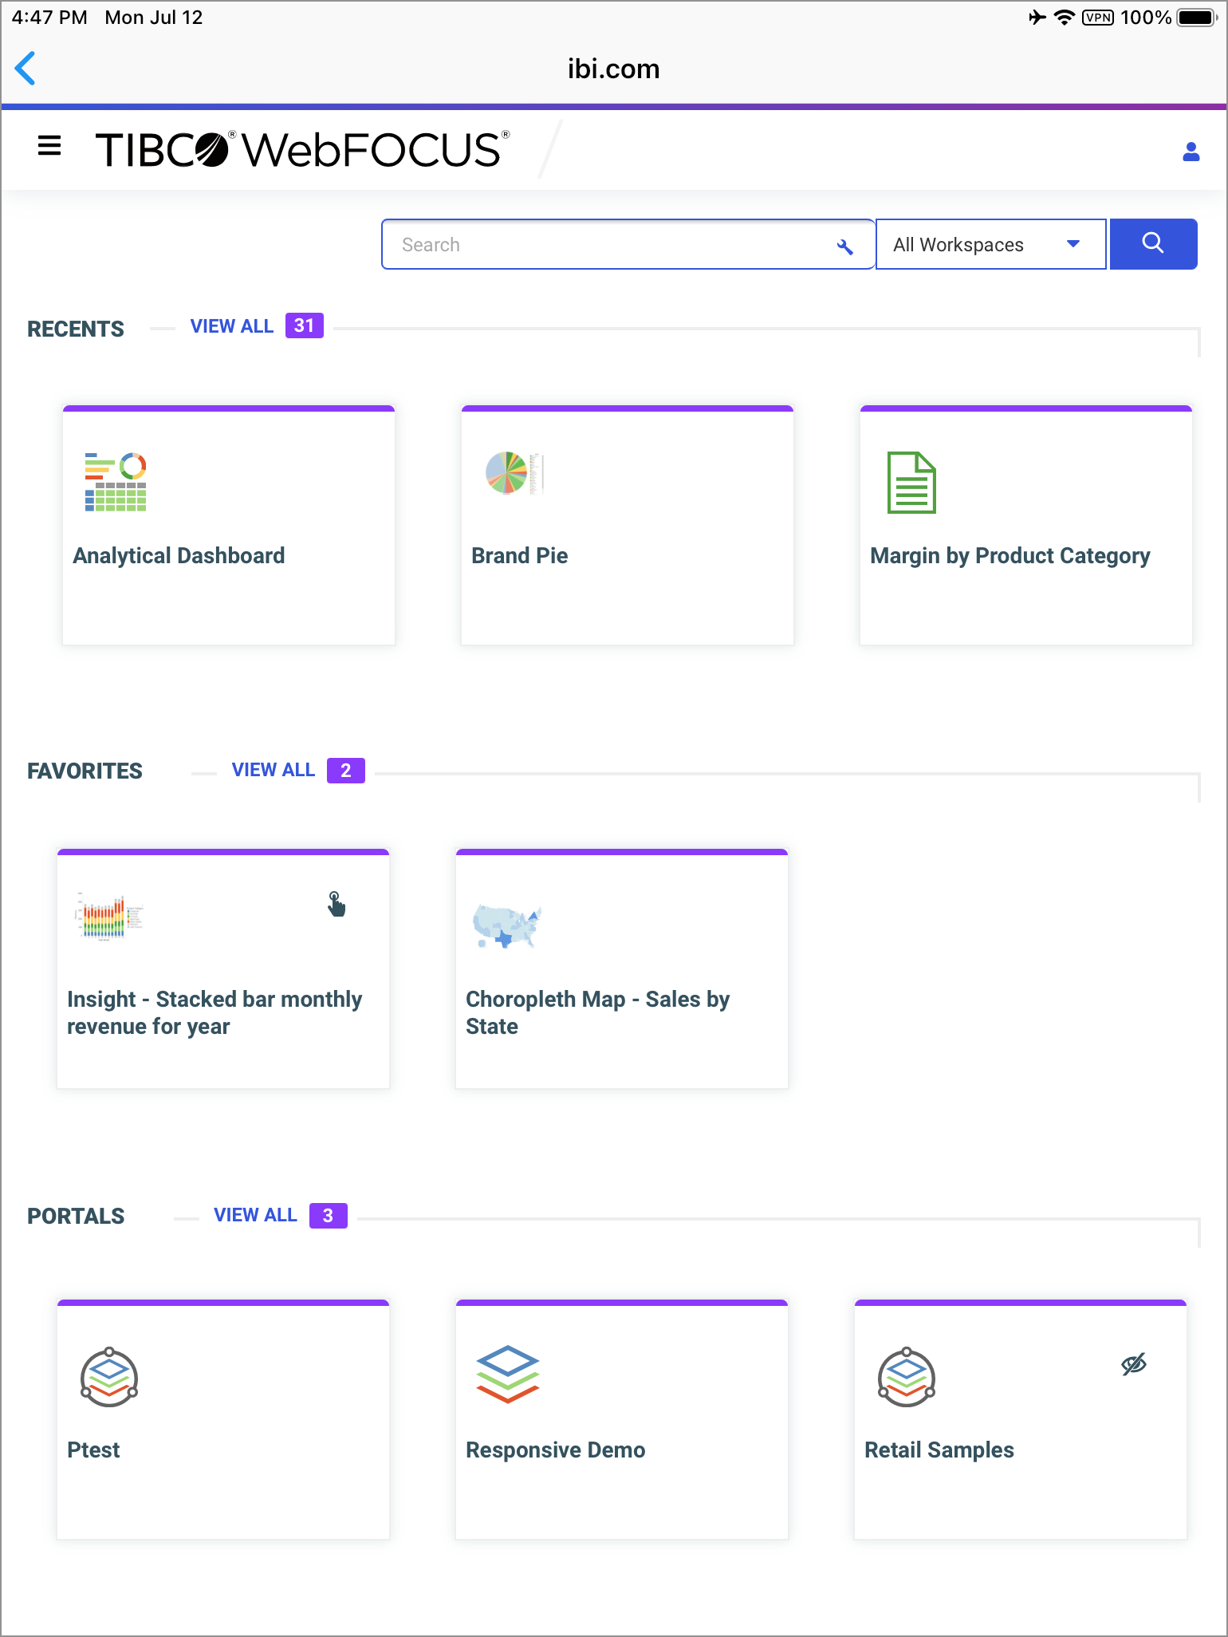This screenshot has width=1228, height=1637.
Task: View all 31 Recents items
Action: pos(232,326)
